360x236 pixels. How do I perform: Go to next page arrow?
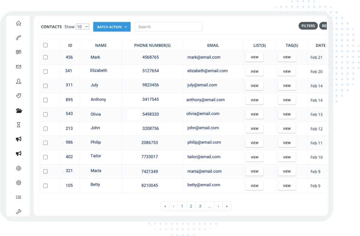(218, 206)
